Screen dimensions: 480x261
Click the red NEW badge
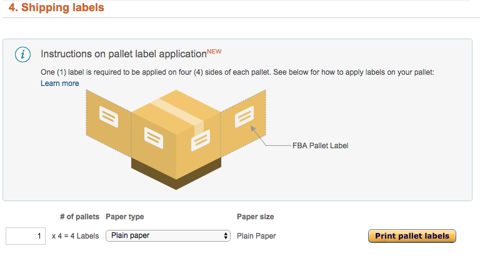(214, 51)
